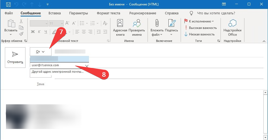268x140 pixels.
Task: Click the Redo arrow in quick access toolbar
Action: pos(24,4)
